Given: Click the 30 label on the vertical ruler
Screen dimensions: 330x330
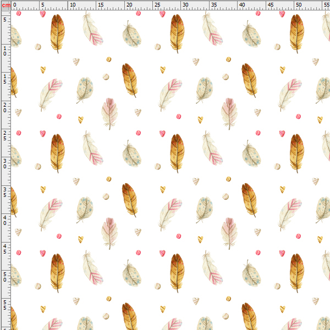Looking at the screenshot, I should (5, 164).
